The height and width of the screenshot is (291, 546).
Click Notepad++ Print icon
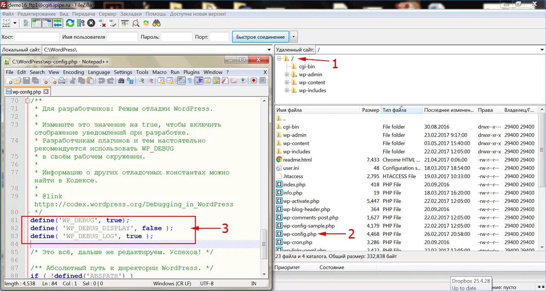tap(61, 80)
